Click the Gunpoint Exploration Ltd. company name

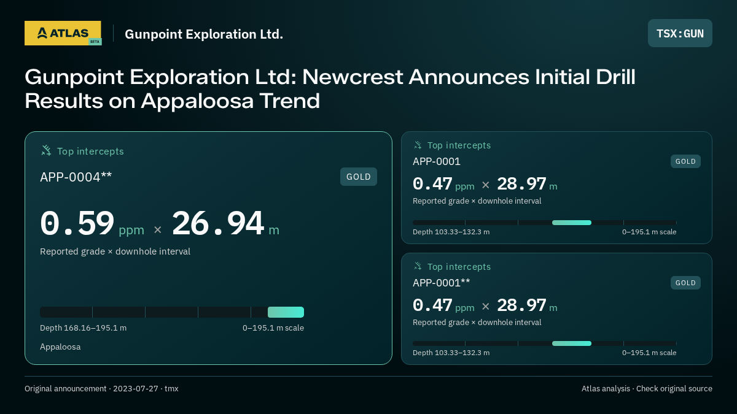coord(204,34)
